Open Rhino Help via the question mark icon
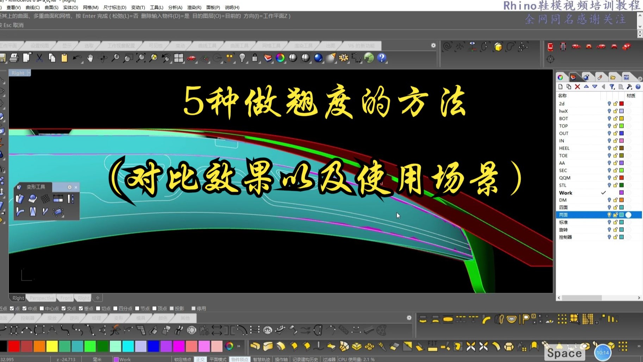Viewport: 643px width, 362px height. 382,58
